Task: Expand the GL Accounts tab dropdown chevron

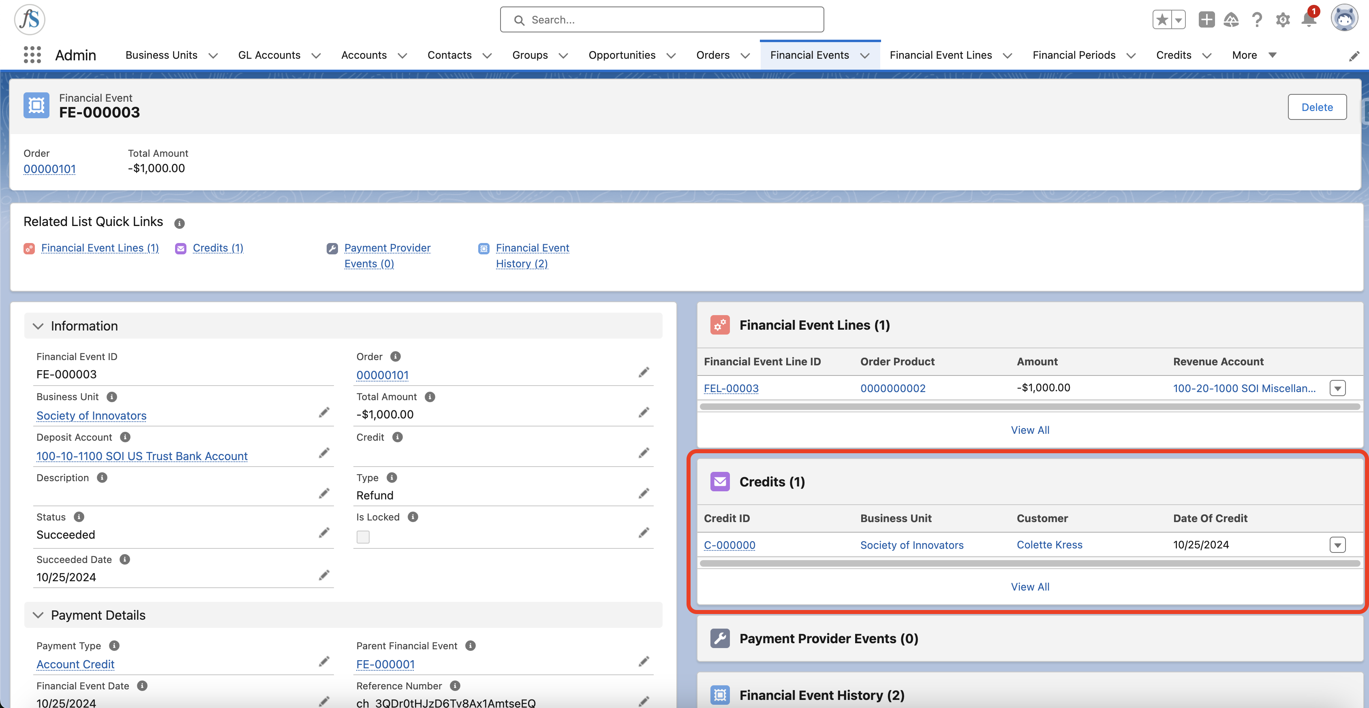Action: point(316,56)
